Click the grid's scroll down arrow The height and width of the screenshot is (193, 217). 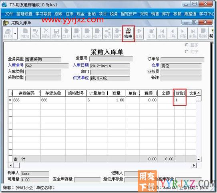(199, 160)
